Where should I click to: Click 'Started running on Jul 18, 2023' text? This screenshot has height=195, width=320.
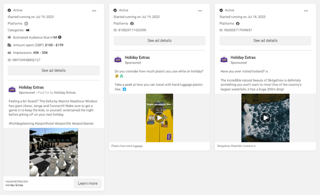click(242, 17)
